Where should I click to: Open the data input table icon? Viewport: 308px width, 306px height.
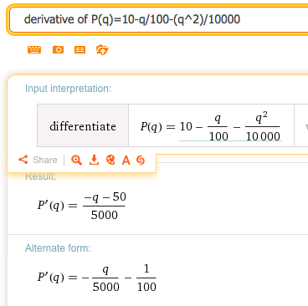[80, 50]
